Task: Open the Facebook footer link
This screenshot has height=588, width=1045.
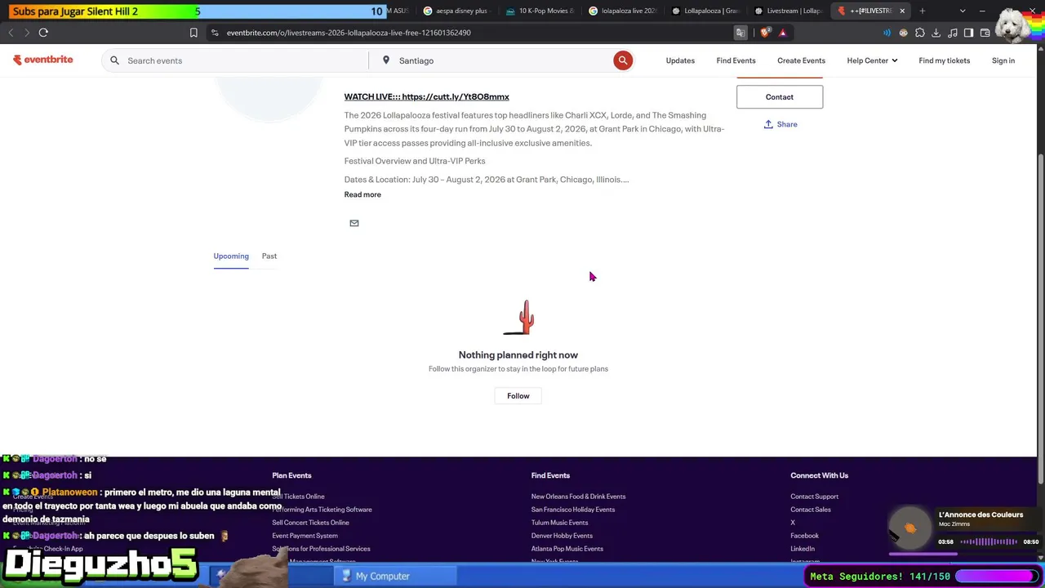Action: pyautogui.click(x=804, y=536)
